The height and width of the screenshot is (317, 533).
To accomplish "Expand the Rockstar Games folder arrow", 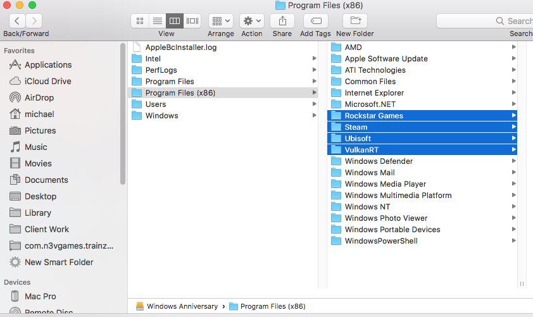I will [514, 115].
